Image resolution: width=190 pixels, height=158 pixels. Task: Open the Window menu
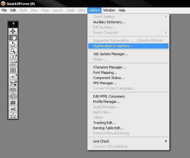pos(109,10)
